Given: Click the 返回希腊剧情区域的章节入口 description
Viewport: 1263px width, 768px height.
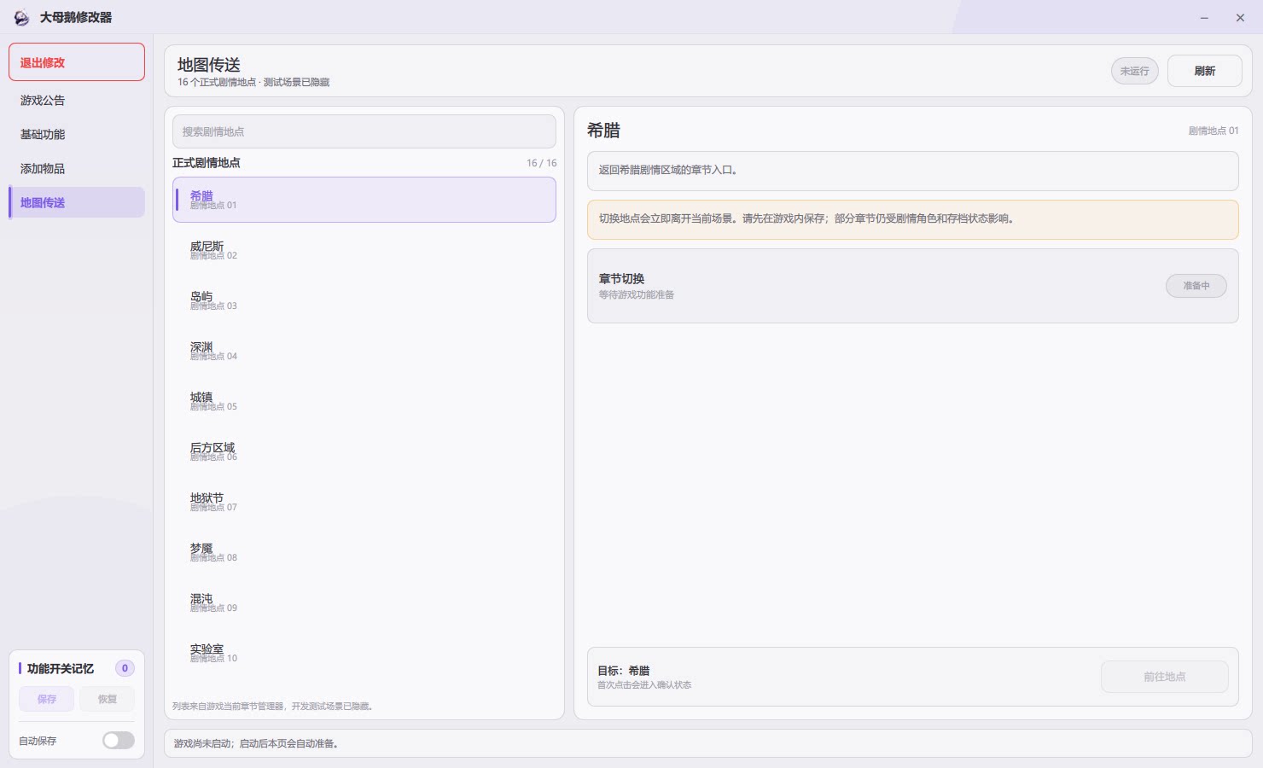Looking at the screenshot, I should [912, 171].
